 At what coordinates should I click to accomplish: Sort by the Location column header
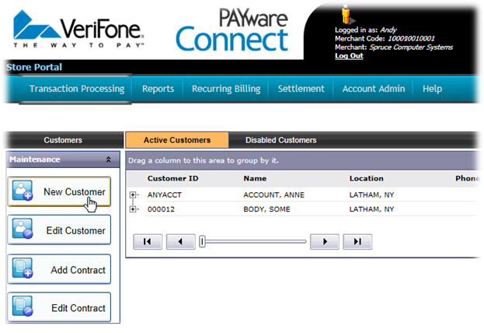(x=367, y=178)
